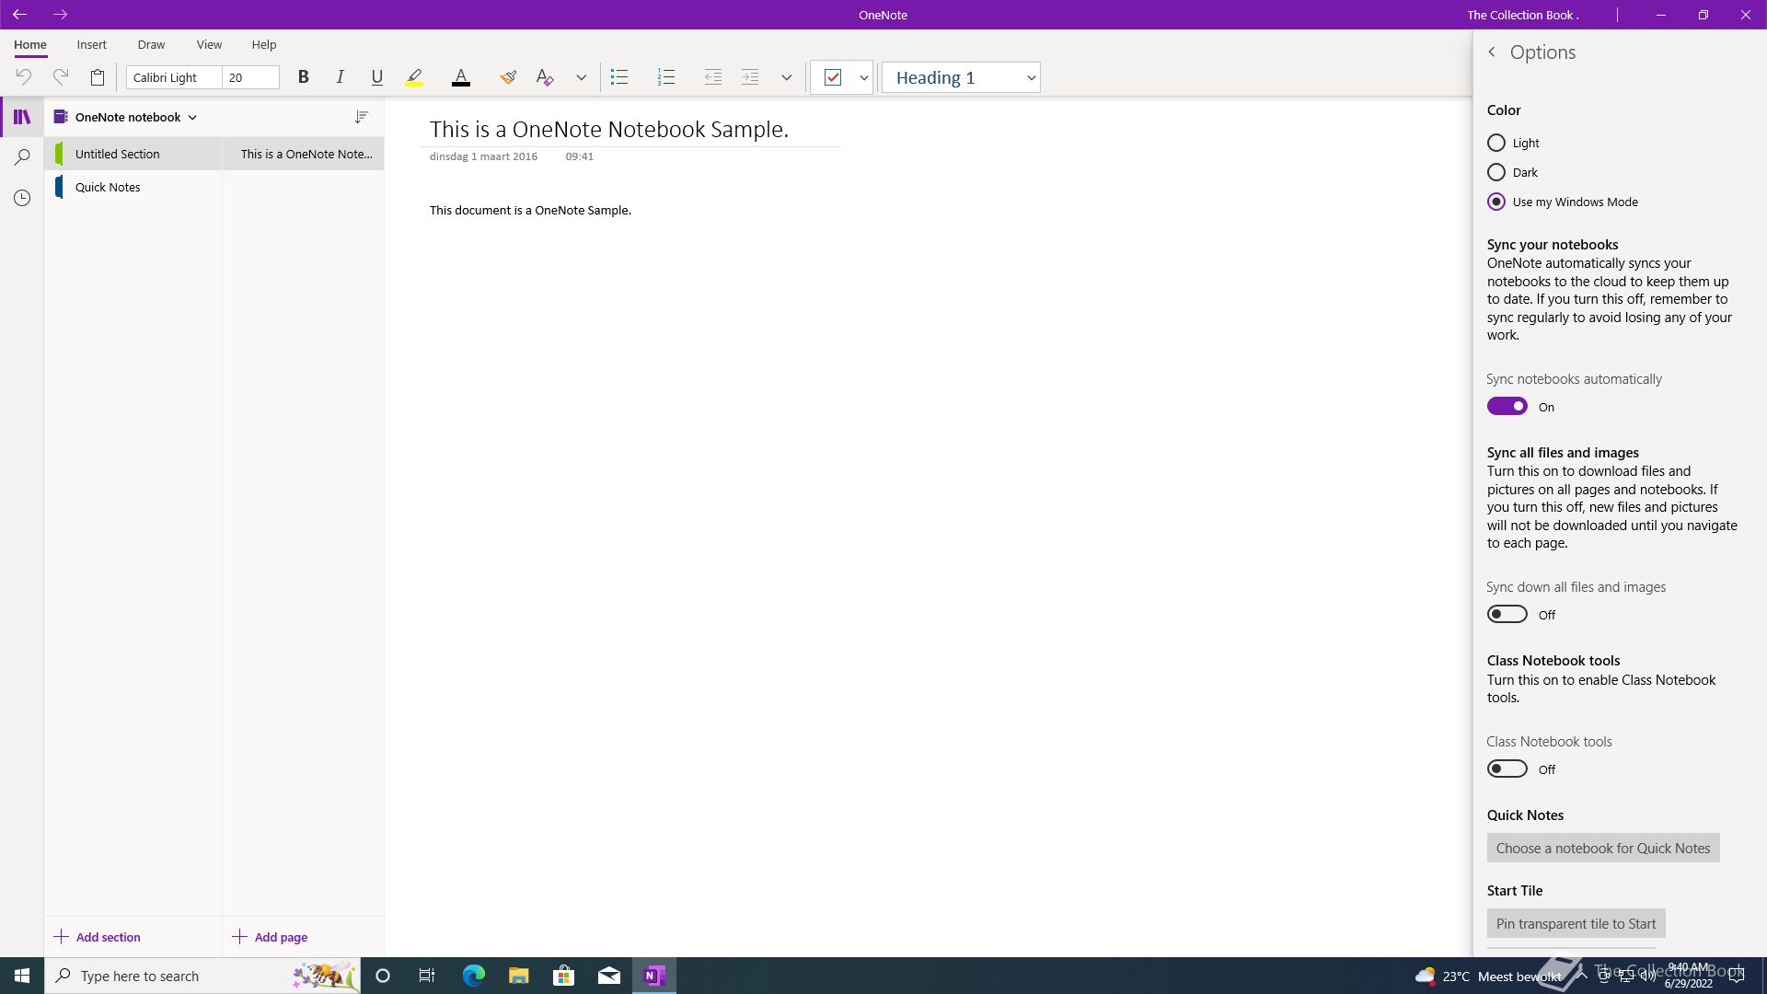Apply the To Do checkbox tag
Viewport: 1767px width, 994px height.
click(833, 77)
